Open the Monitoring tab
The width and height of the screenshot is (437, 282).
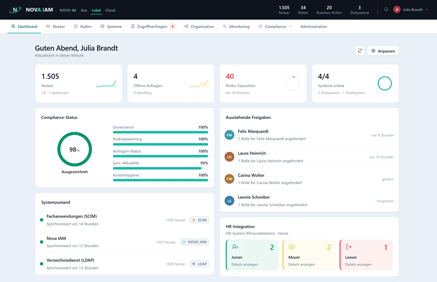coord(236,26)
